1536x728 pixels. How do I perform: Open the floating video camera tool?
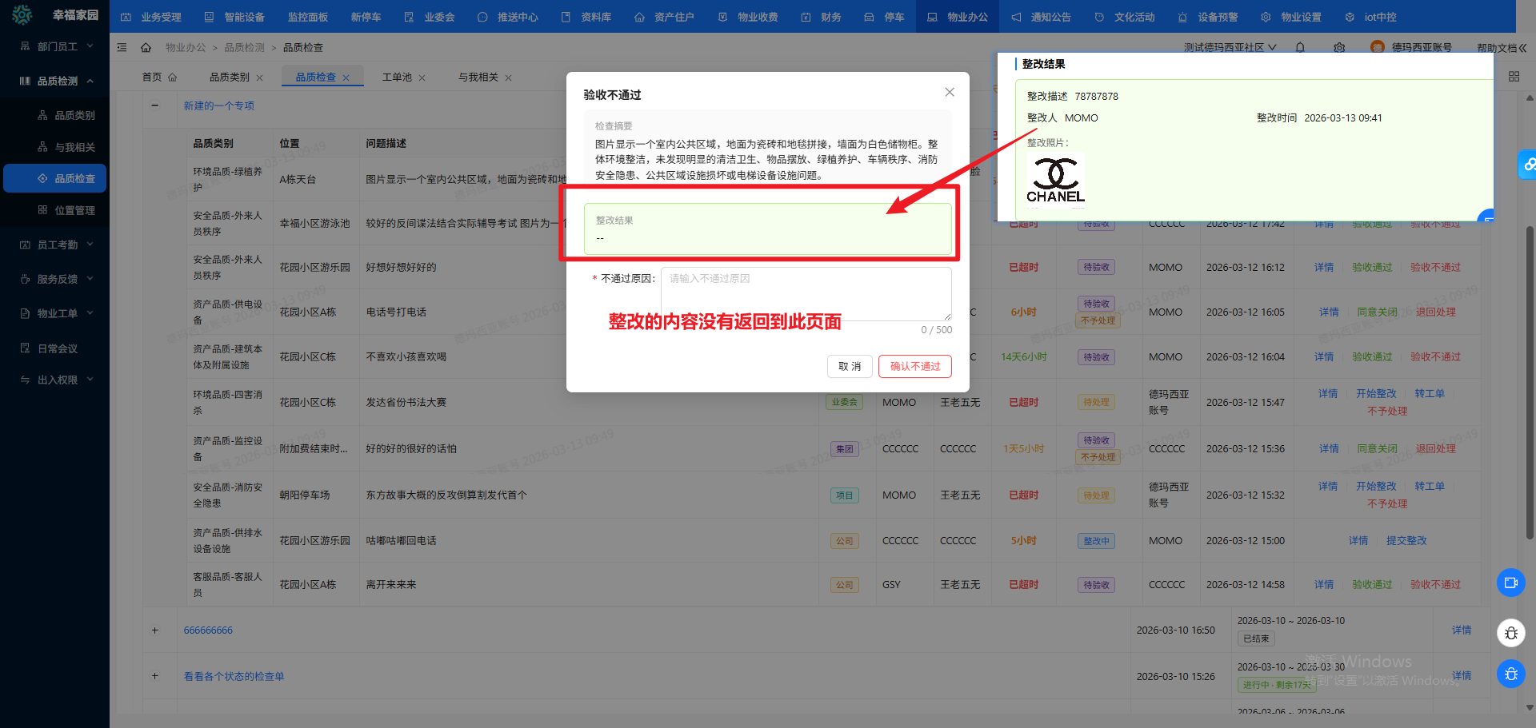(1511, 583)
